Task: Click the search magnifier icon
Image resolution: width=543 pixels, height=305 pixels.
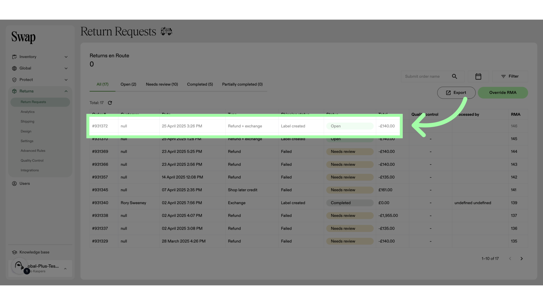Action: [x=454, y=76]
